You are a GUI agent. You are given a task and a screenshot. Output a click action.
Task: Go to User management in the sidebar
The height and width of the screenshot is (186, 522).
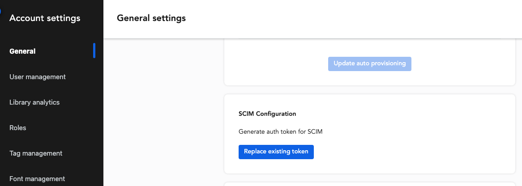point(38,77)
